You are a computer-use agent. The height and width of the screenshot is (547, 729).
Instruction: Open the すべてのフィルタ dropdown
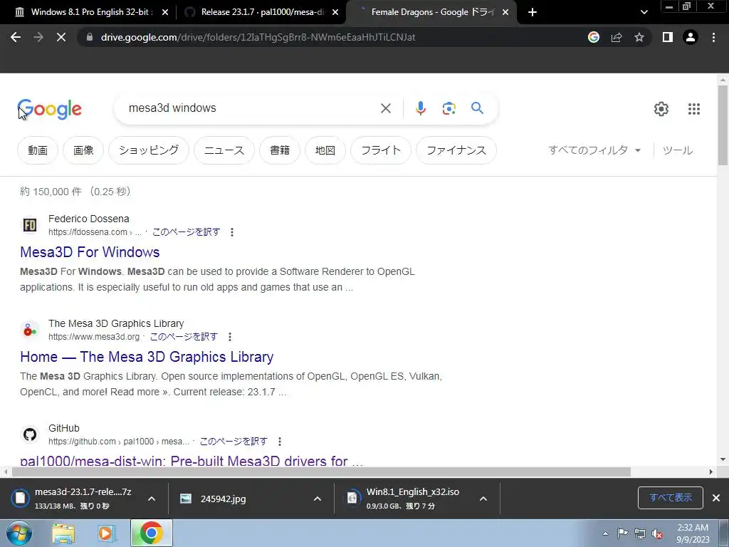pyautogui.click(x=594, y=150)
